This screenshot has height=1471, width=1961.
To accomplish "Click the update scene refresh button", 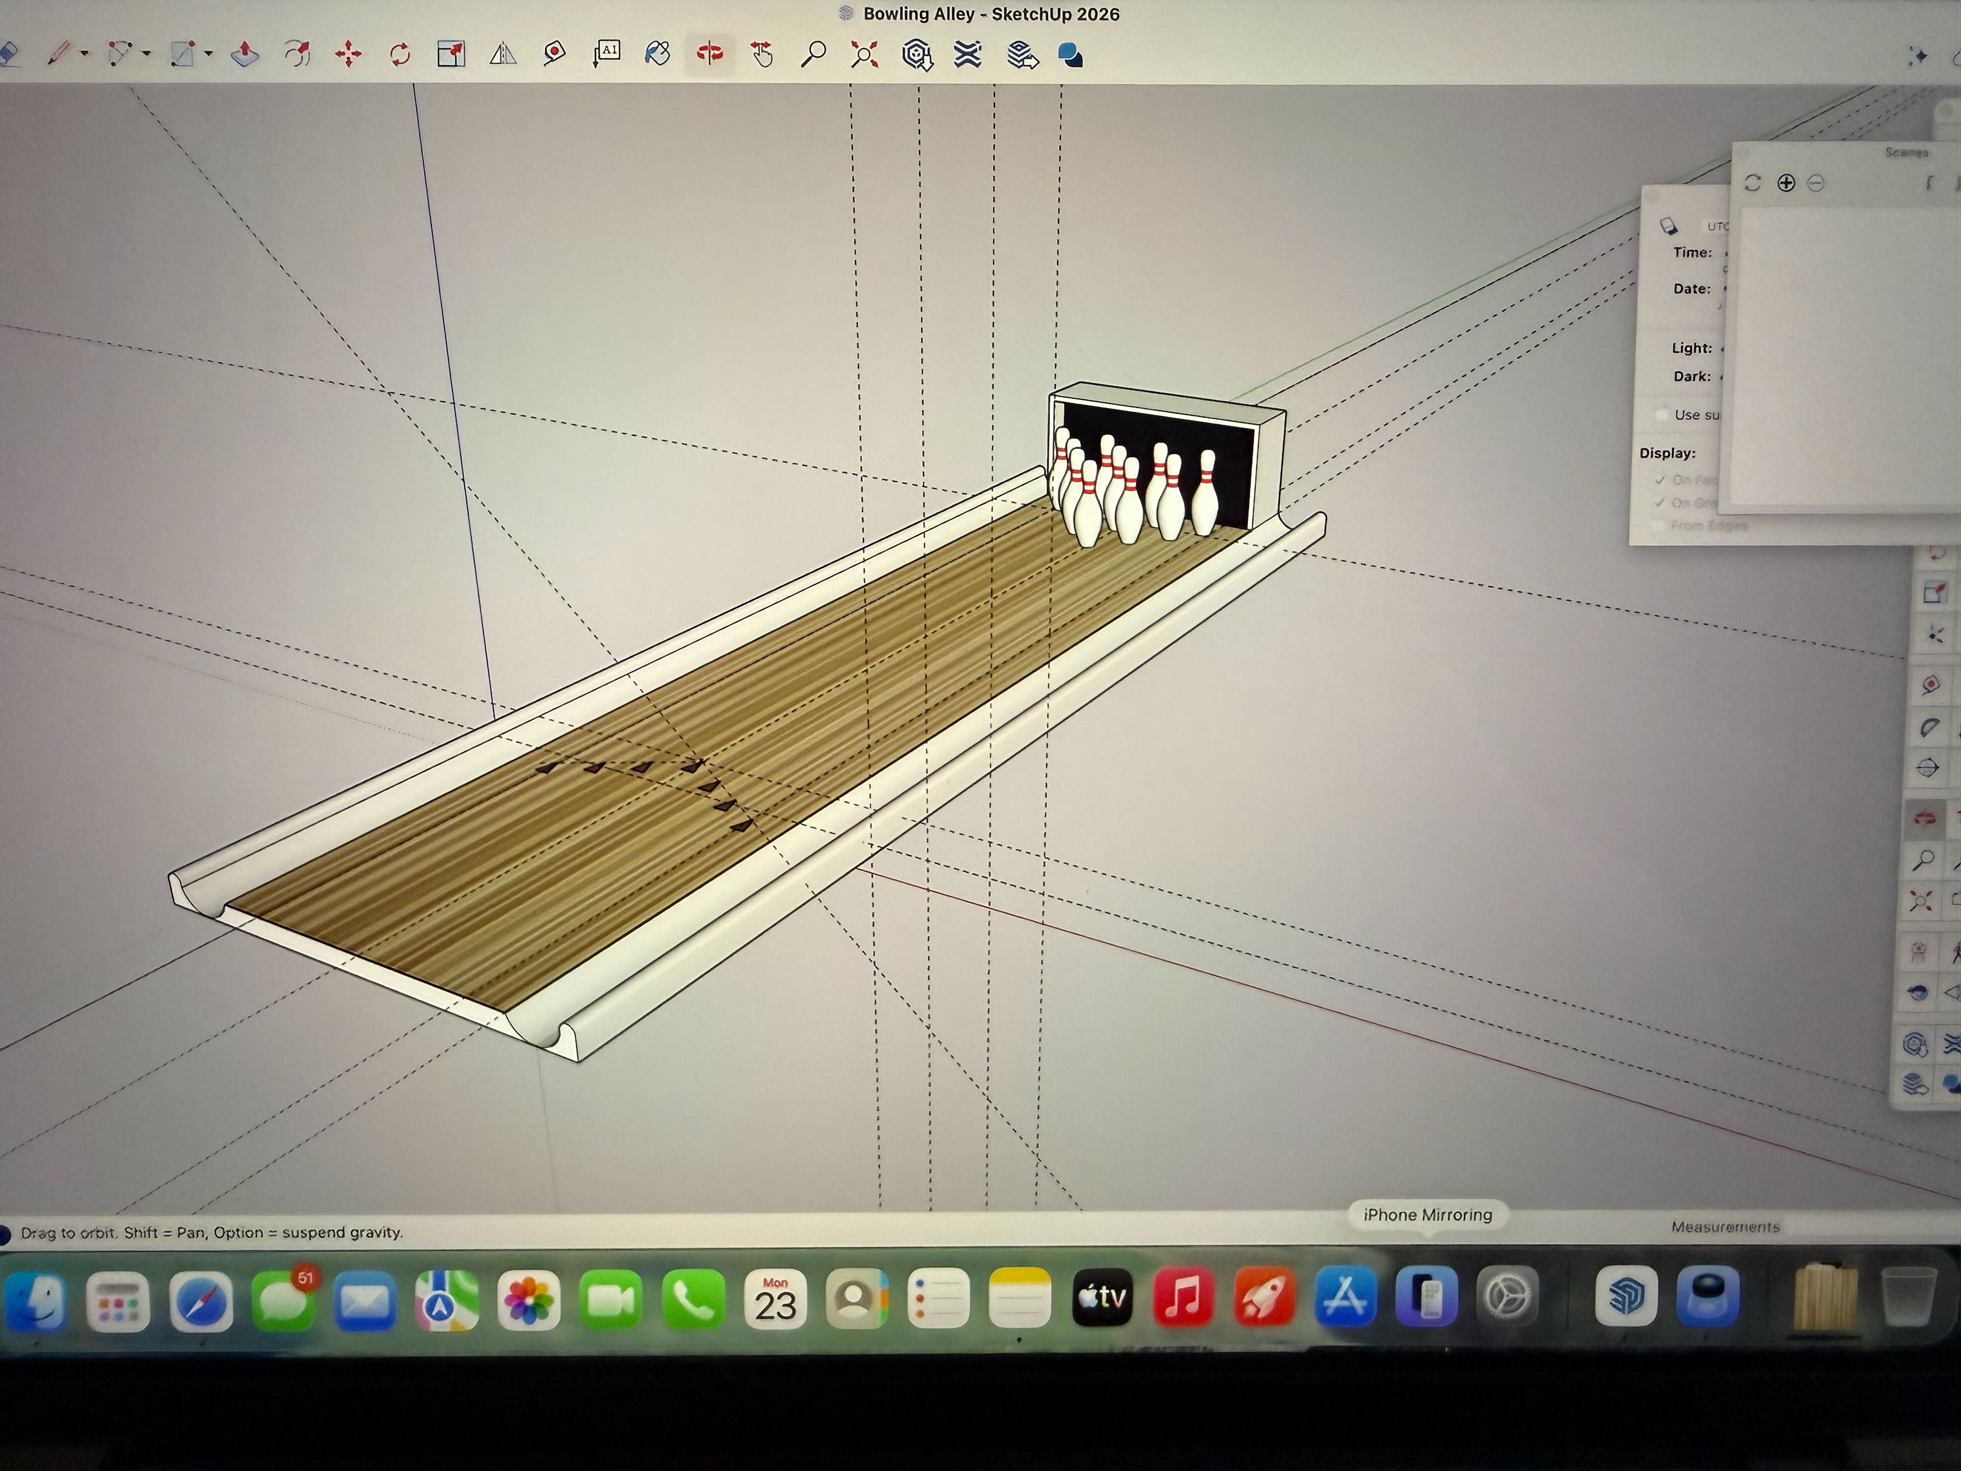I will coord(1752,183).
